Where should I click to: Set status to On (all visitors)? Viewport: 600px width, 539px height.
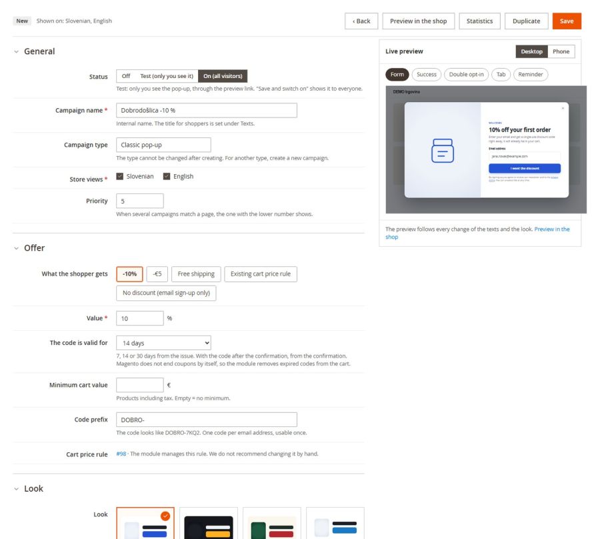(x=223, y=76)
